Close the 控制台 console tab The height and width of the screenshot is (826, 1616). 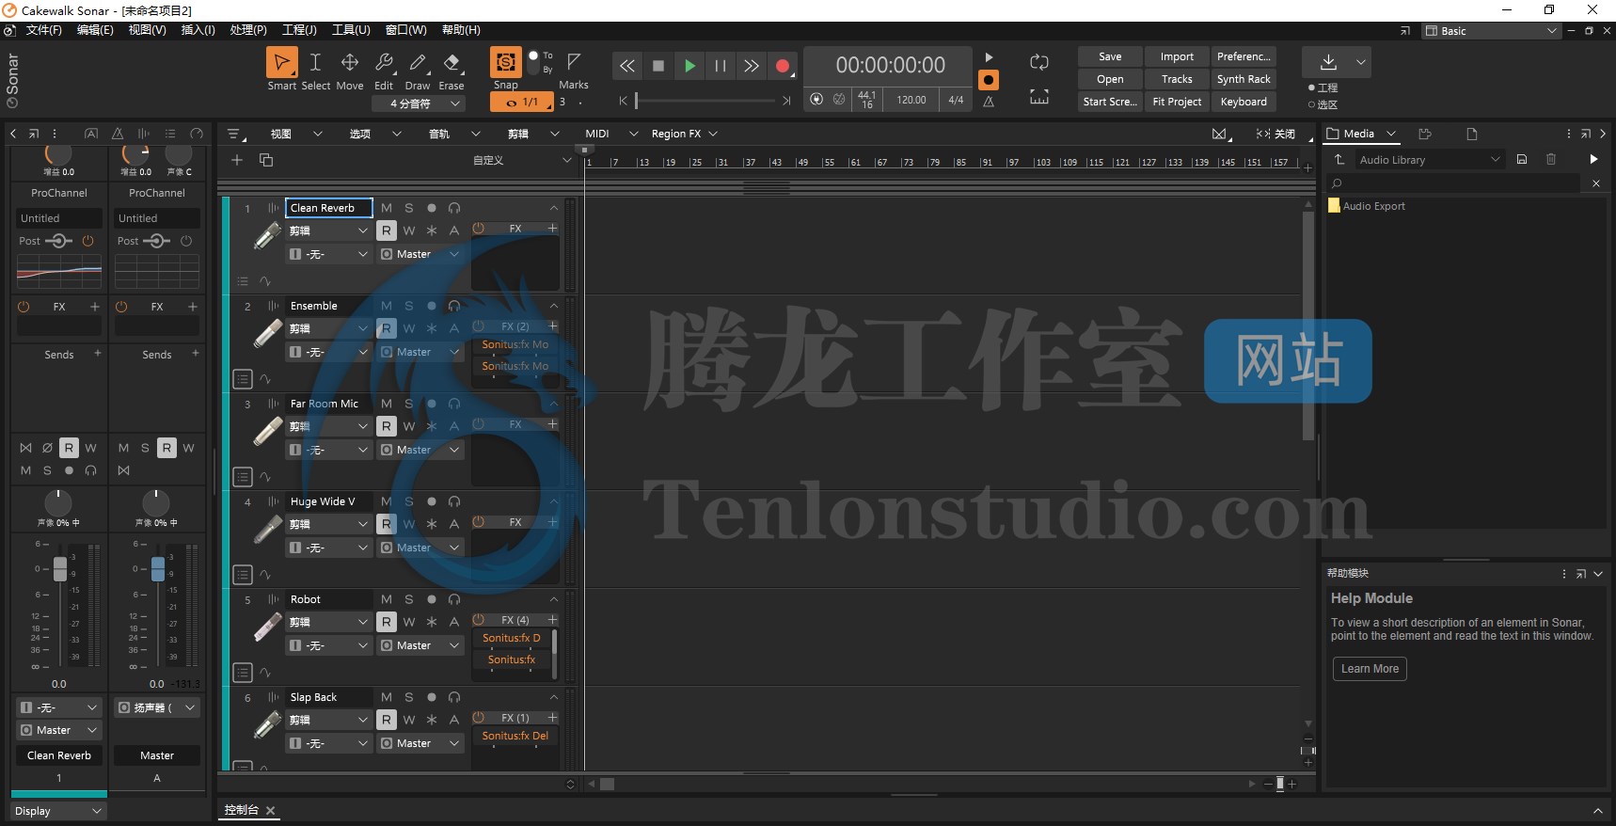point(271,810)
